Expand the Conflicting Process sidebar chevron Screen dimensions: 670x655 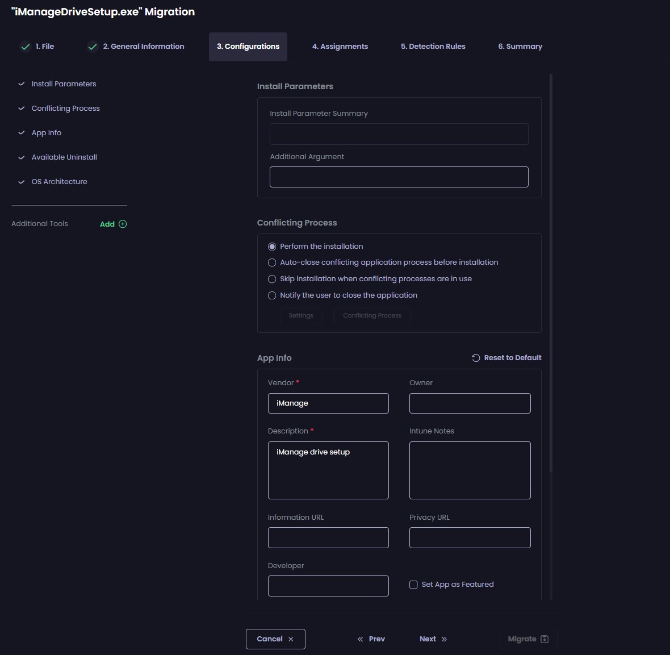click(22, 109)
